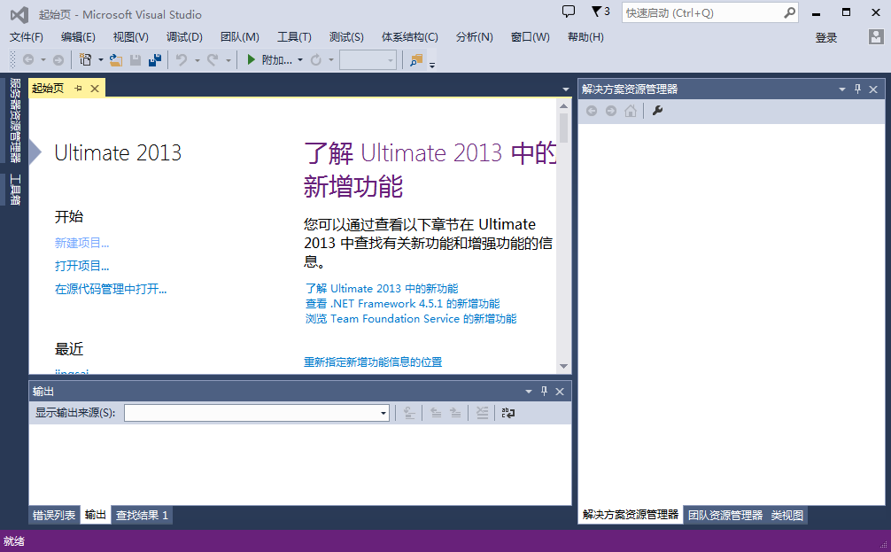This screenshot has width=891, height=552.
Task: Click the Save All disks icon
Action: click(155, 59)
